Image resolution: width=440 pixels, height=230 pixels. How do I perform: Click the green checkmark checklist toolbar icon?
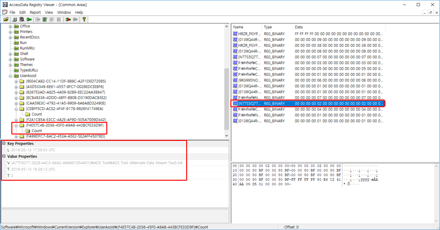coord(45,19)
